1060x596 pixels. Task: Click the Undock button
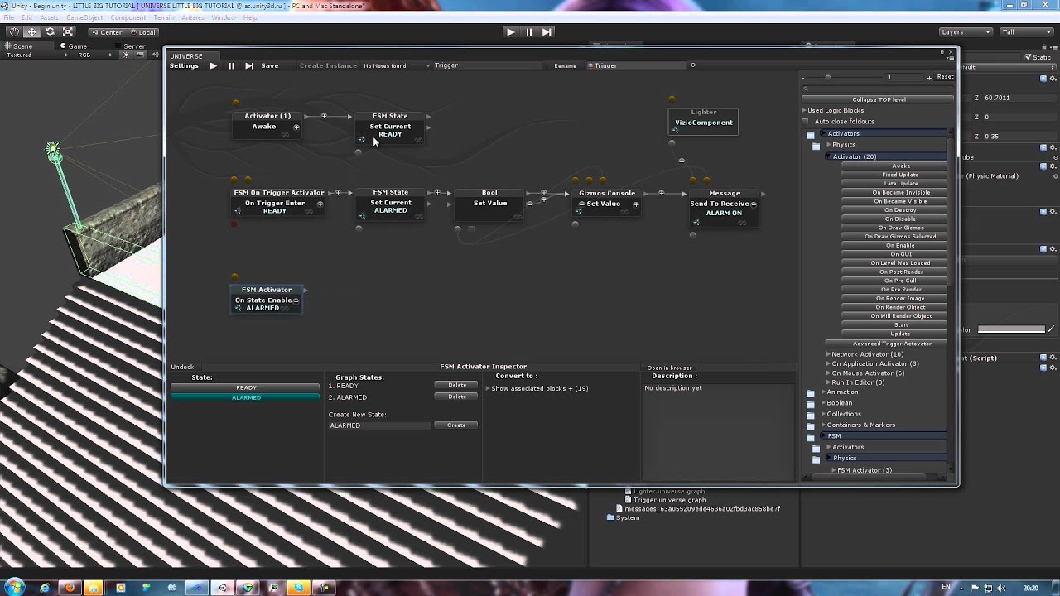click(182, 368)
